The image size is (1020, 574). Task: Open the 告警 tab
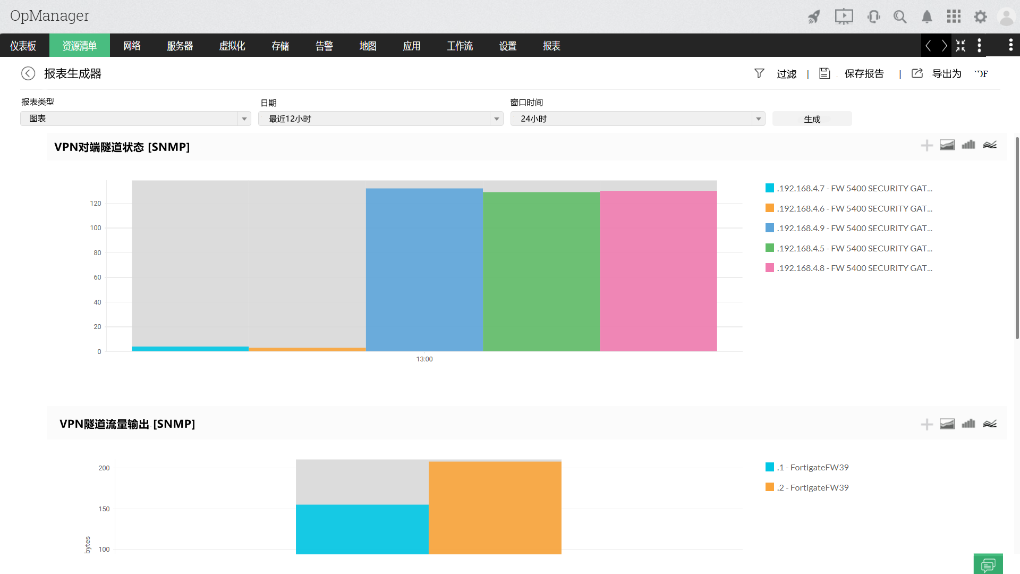tap(324, 46)
